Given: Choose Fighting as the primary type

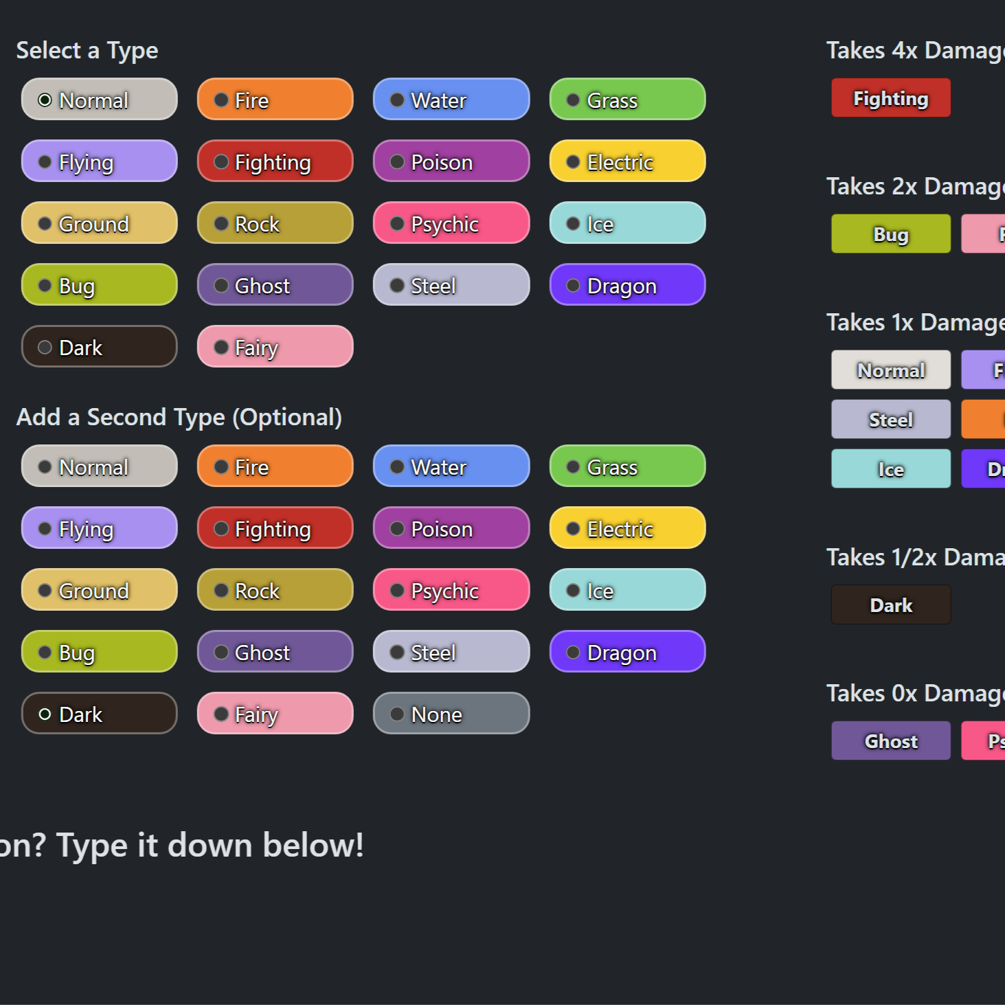Looking at the screenshot, I should tap(275, 161).
